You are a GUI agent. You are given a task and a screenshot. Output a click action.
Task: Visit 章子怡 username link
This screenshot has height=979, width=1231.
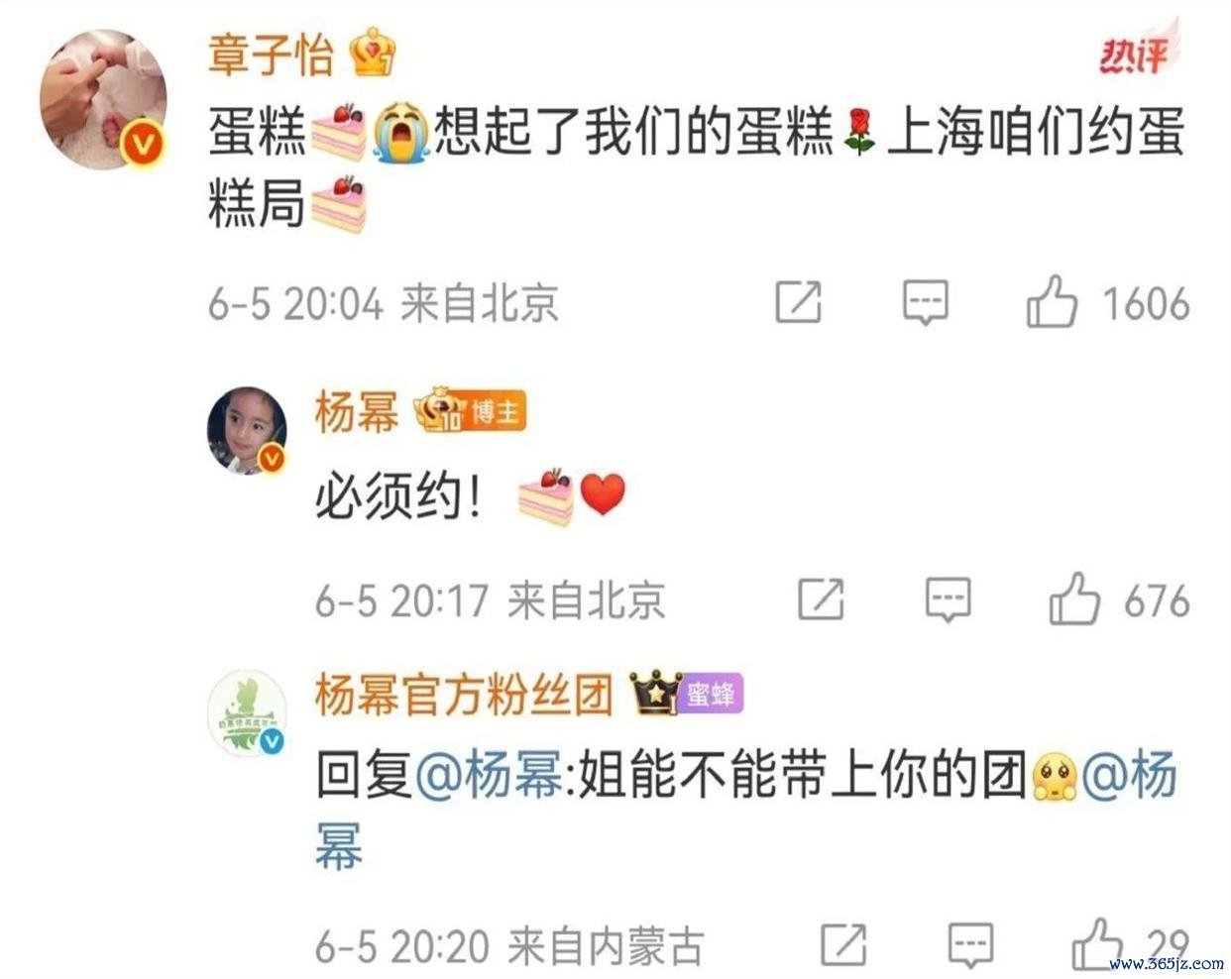coord(271,54)
